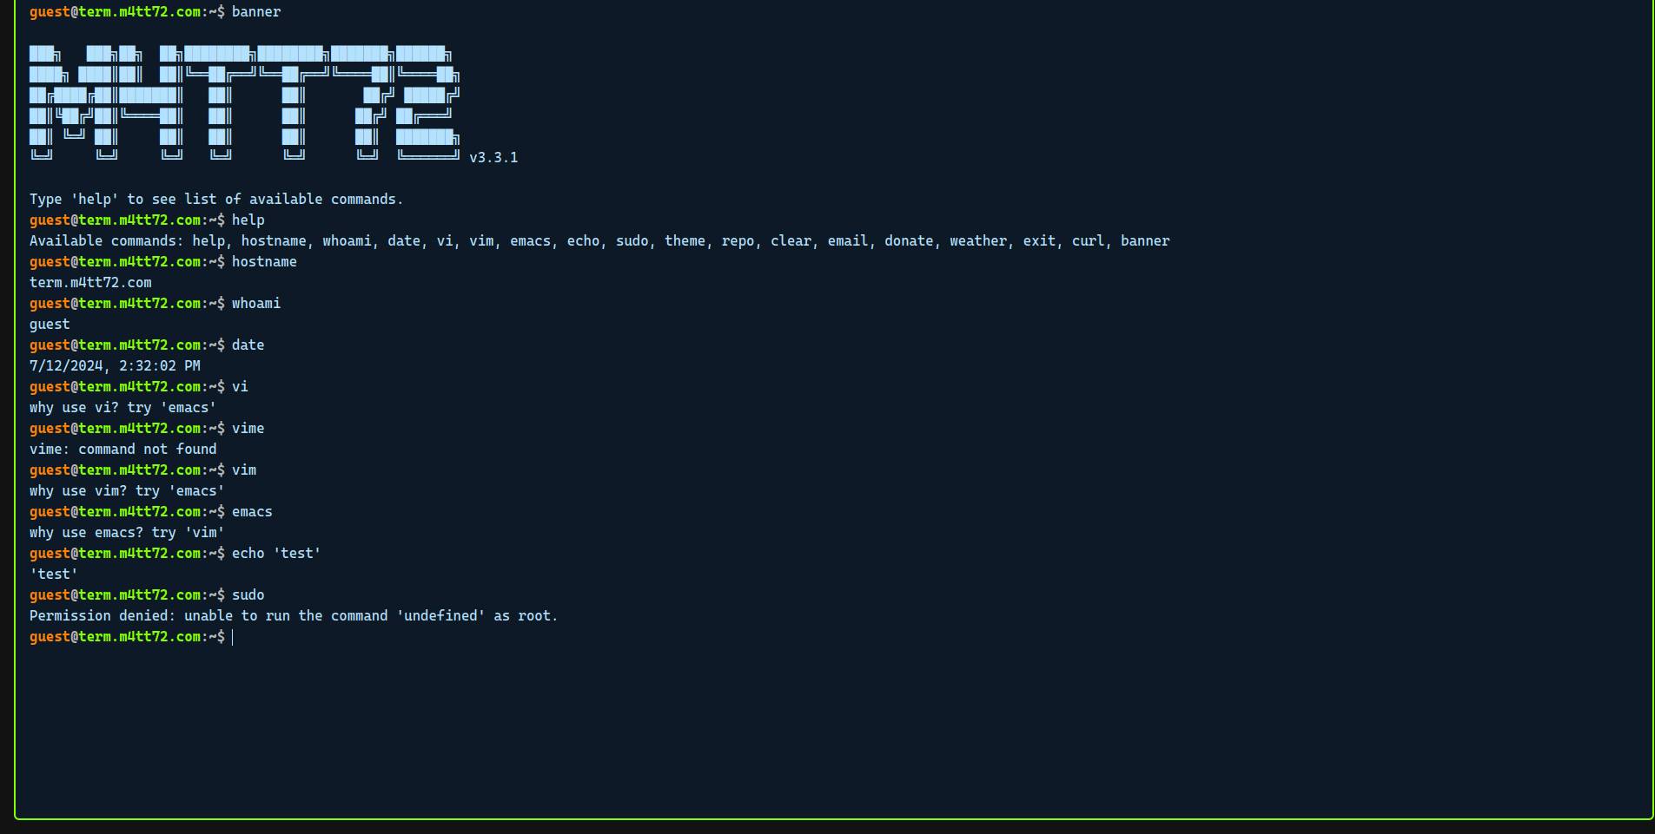Screen dimensions: 1655x834
Task: Click 'clear' in the Available commands list
Action: click(791, 241)
